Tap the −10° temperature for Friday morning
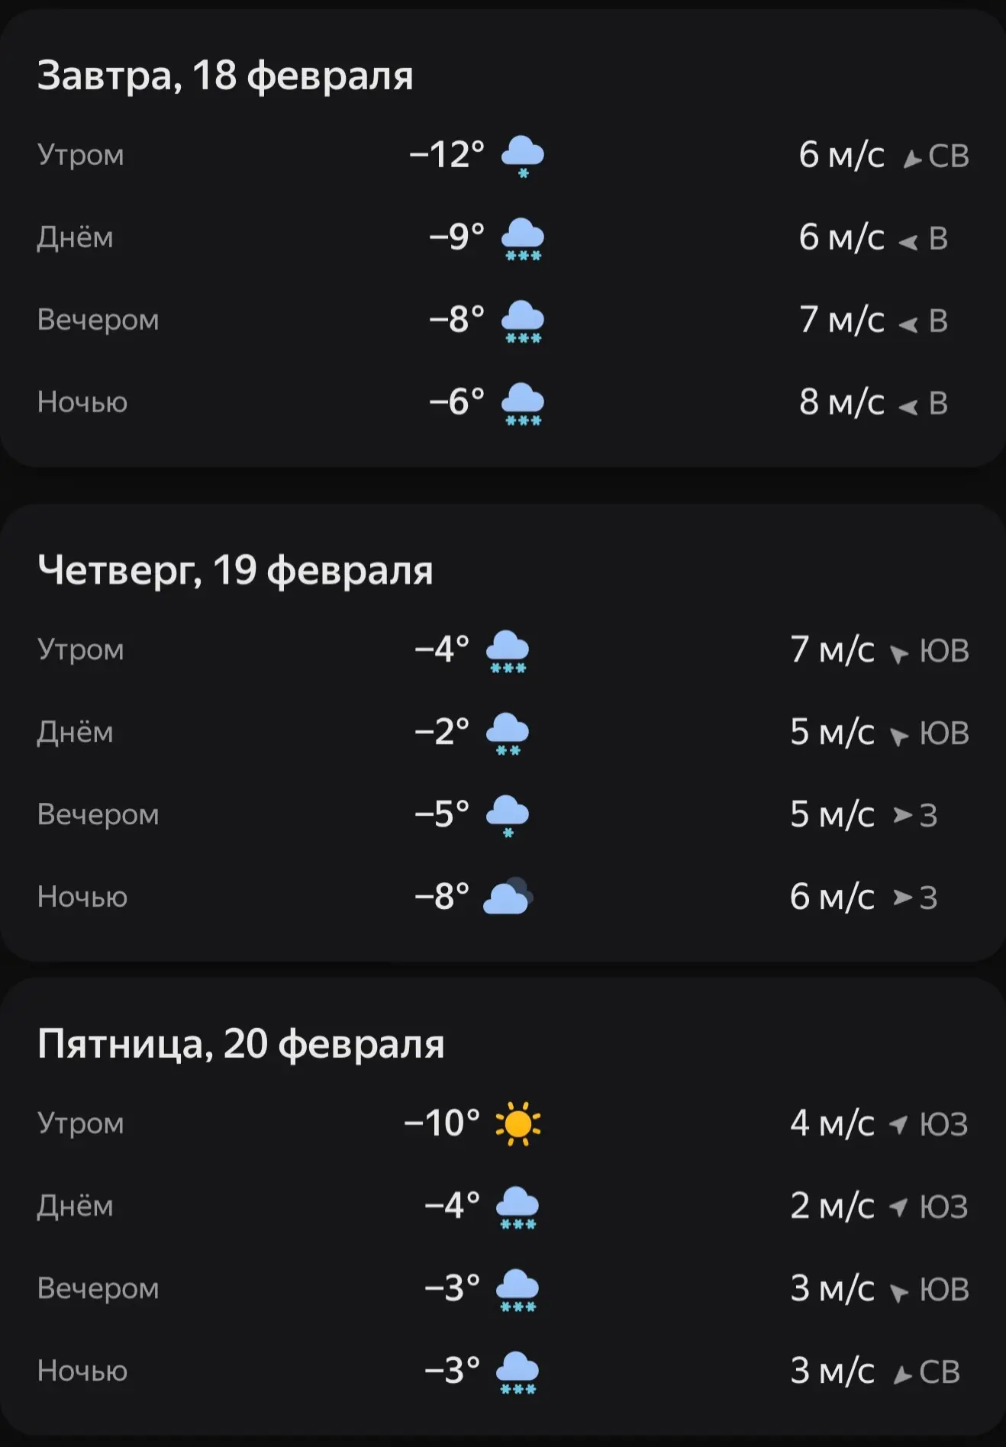Viewport: 1006px width, 1447px height. click(442, 1123)
